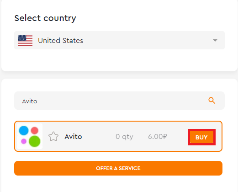This screenshot has height=192, width=238.
Task: Click the United States flag icon
Action: [x=25, y=40]
